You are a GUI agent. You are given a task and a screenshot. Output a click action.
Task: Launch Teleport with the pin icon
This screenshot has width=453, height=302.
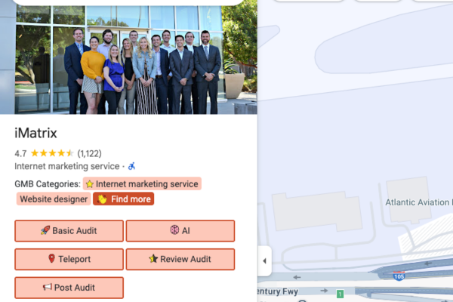pos(69,259)
